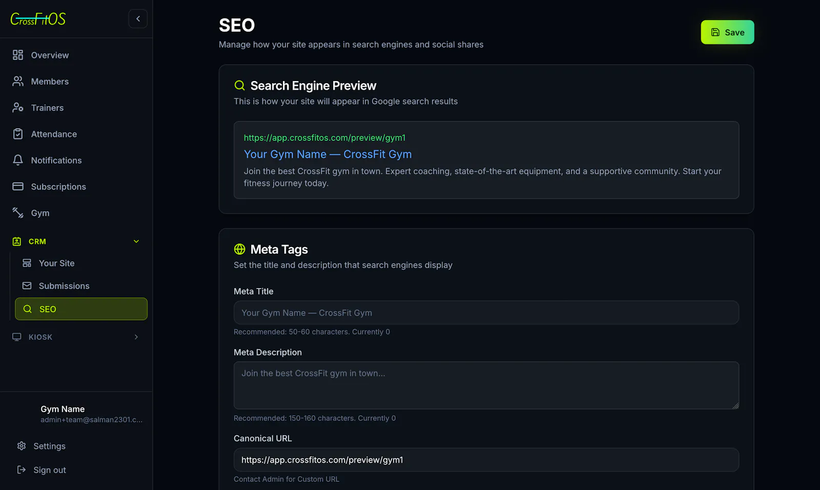Click the floppy disk icon in Save
This screenshot has width=820, height=490.
click(715, 32)
